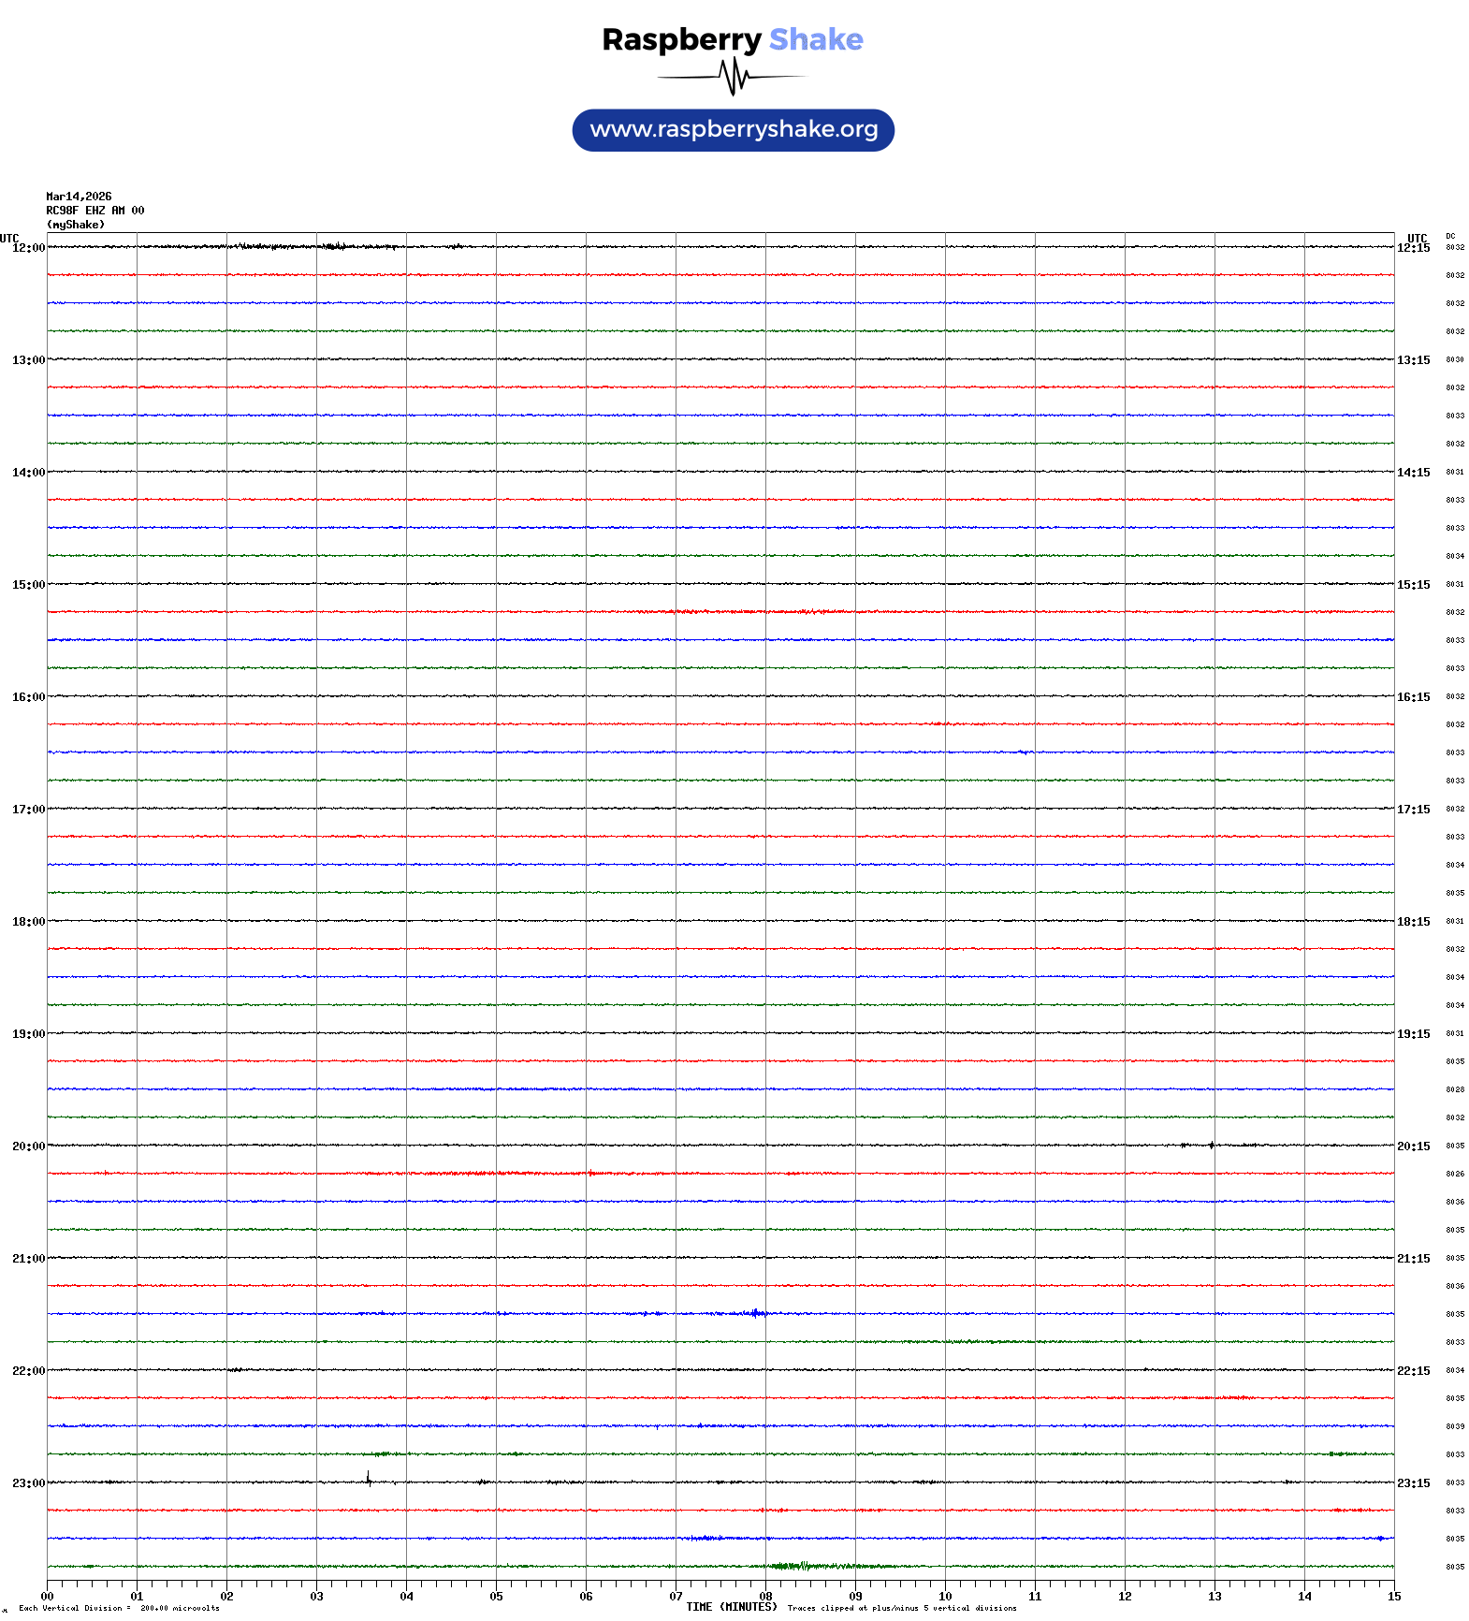Select the 12:00 UTC row label
Screen dimensions: 1469x1621
point(28,248)
